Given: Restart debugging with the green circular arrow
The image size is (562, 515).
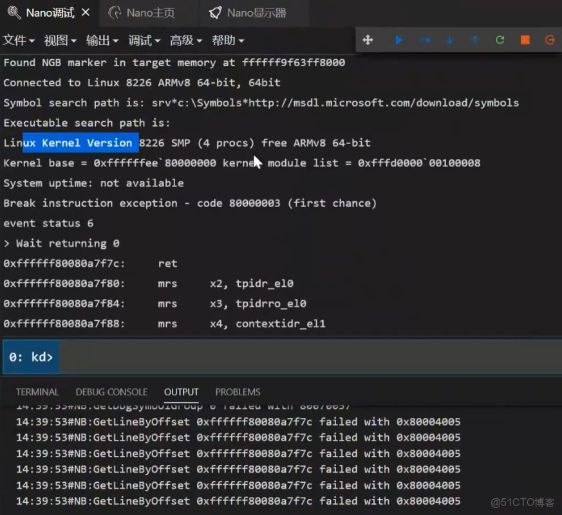Looking at the screenshot, I should coord(500,40).
